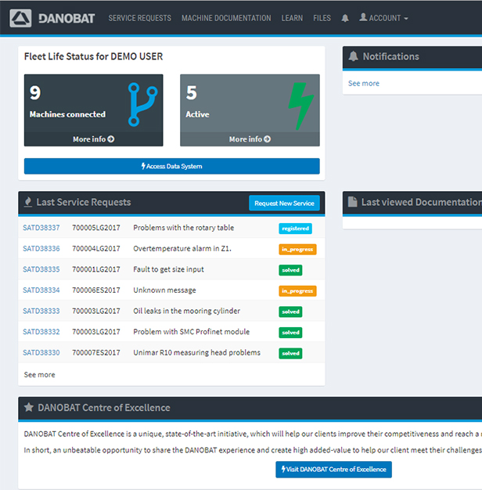
Task: Click the DANOBAT Centre of Excellence heading
Action: pyautogui.click(x=104, y=408)
